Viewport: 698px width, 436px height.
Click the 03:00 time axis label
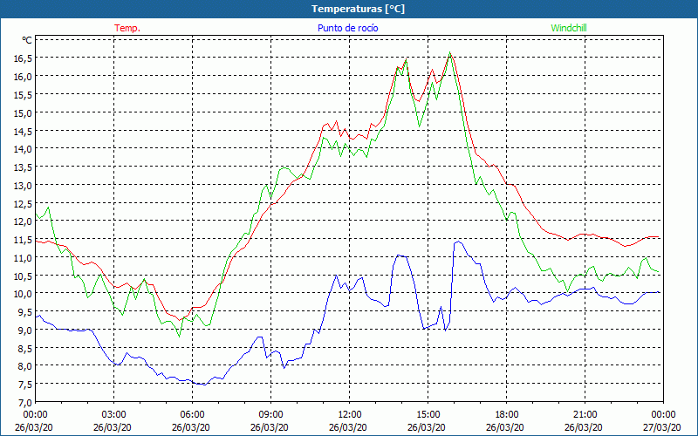coord(114,415)
